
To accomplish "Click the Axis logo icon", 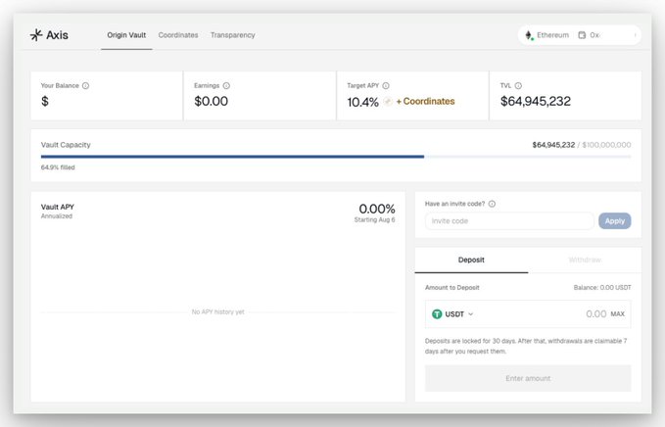I will [36, 35].
